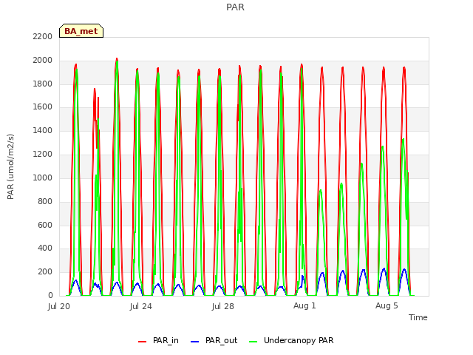Click the green Undercanopy PAR legend swatch
The width and height of the screenshot is (473, 355).
tap(253, 342)
